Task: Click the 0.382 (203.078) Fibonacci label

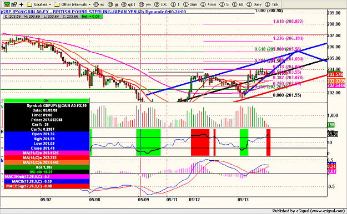Action: (288, 78)
